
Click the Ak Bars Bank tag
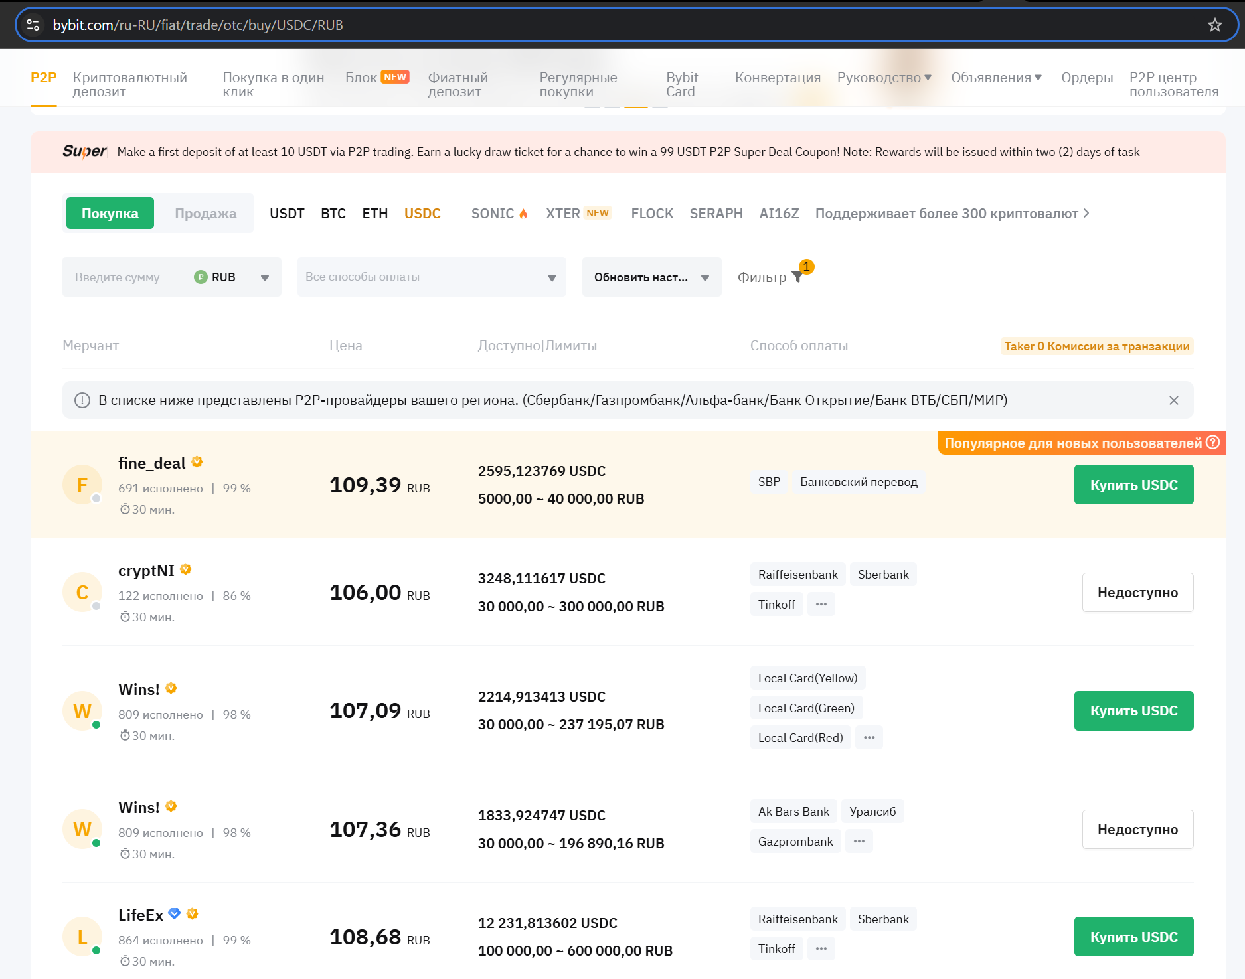[x=793, y=811]
